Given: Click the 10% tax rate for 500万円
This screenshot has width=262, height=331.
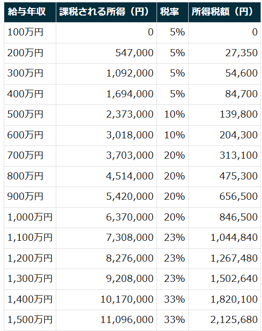Looking at the screenshot, I should tap(173, 114).
